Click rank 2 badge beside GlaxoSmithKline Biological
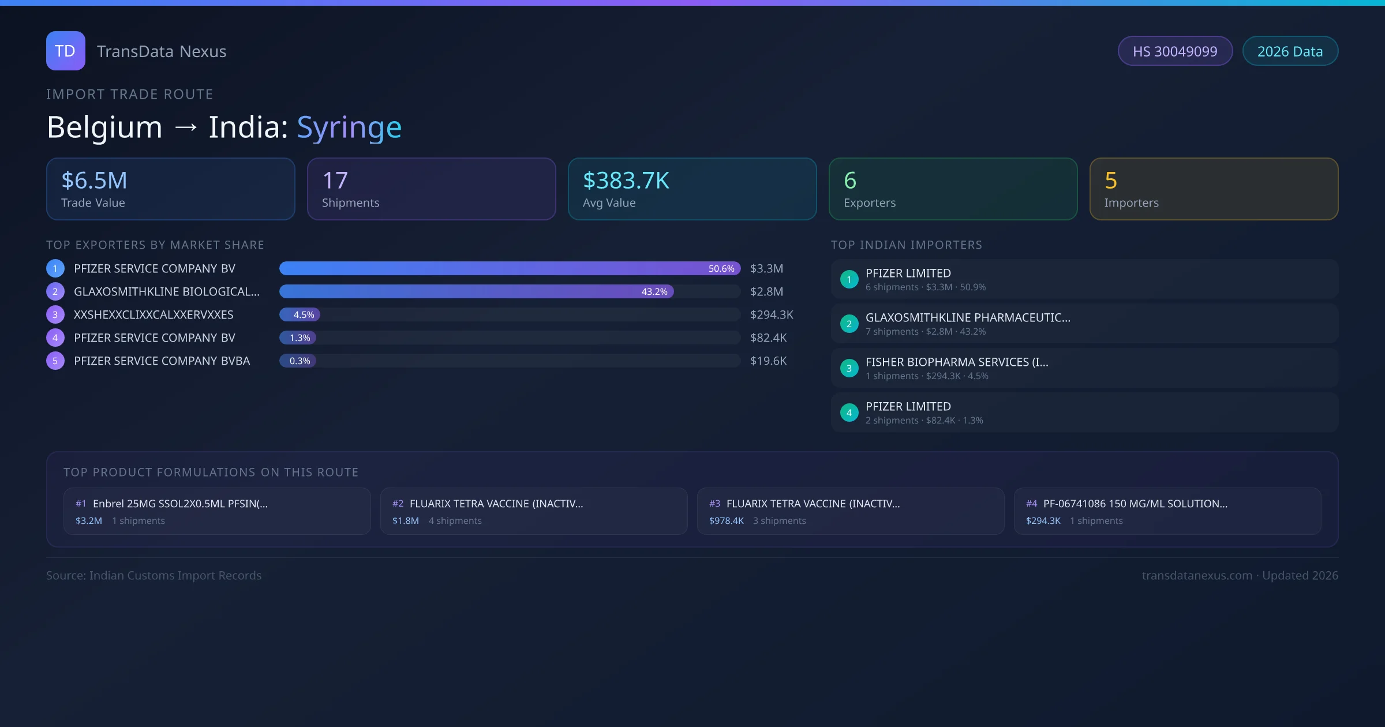This screenshot has width=1385, height=727. click(x=55, y=291)
